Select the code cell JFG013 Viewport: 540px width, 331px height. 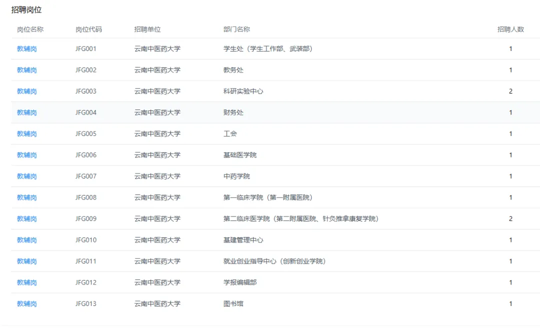86,304
